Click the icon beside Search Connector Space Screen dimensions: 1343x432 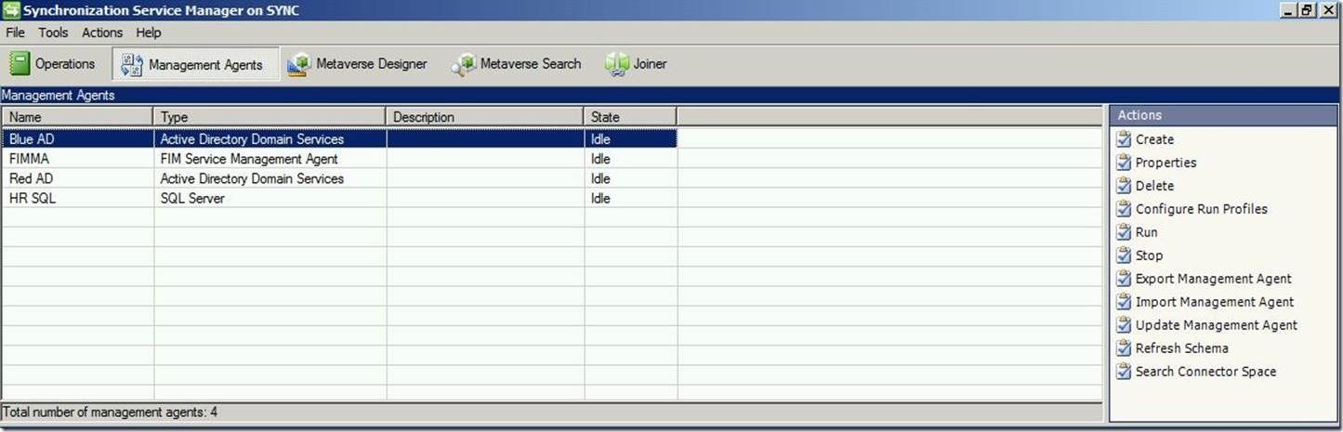click(x=1124, y=372)
